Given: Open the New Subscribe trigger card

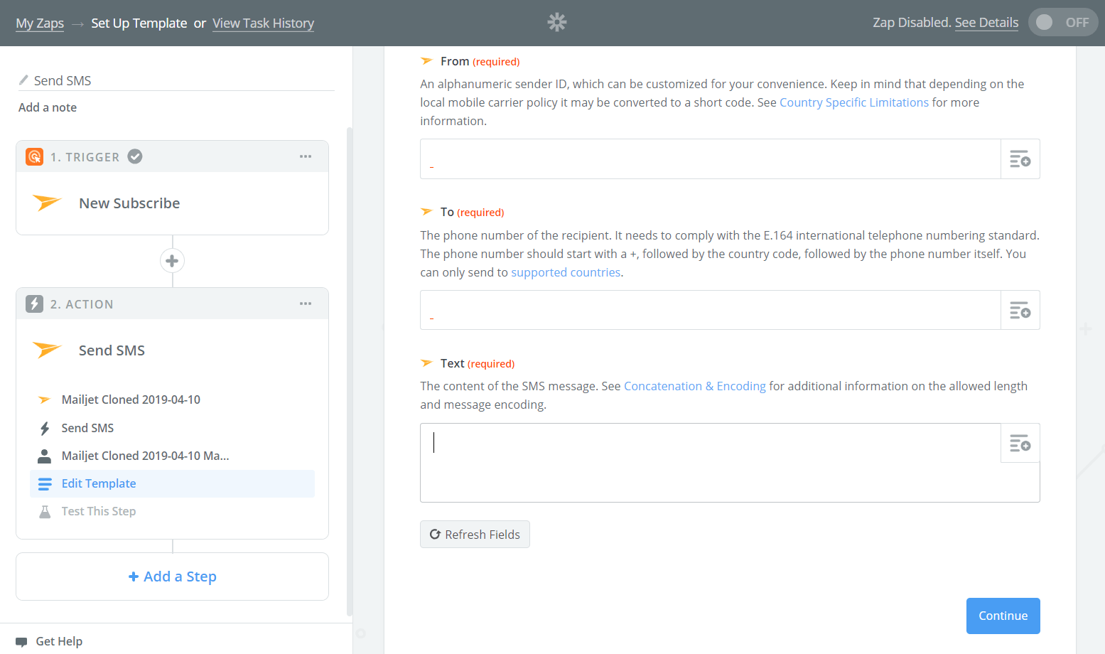Looking at the screenshot, I should coord(172,203).
